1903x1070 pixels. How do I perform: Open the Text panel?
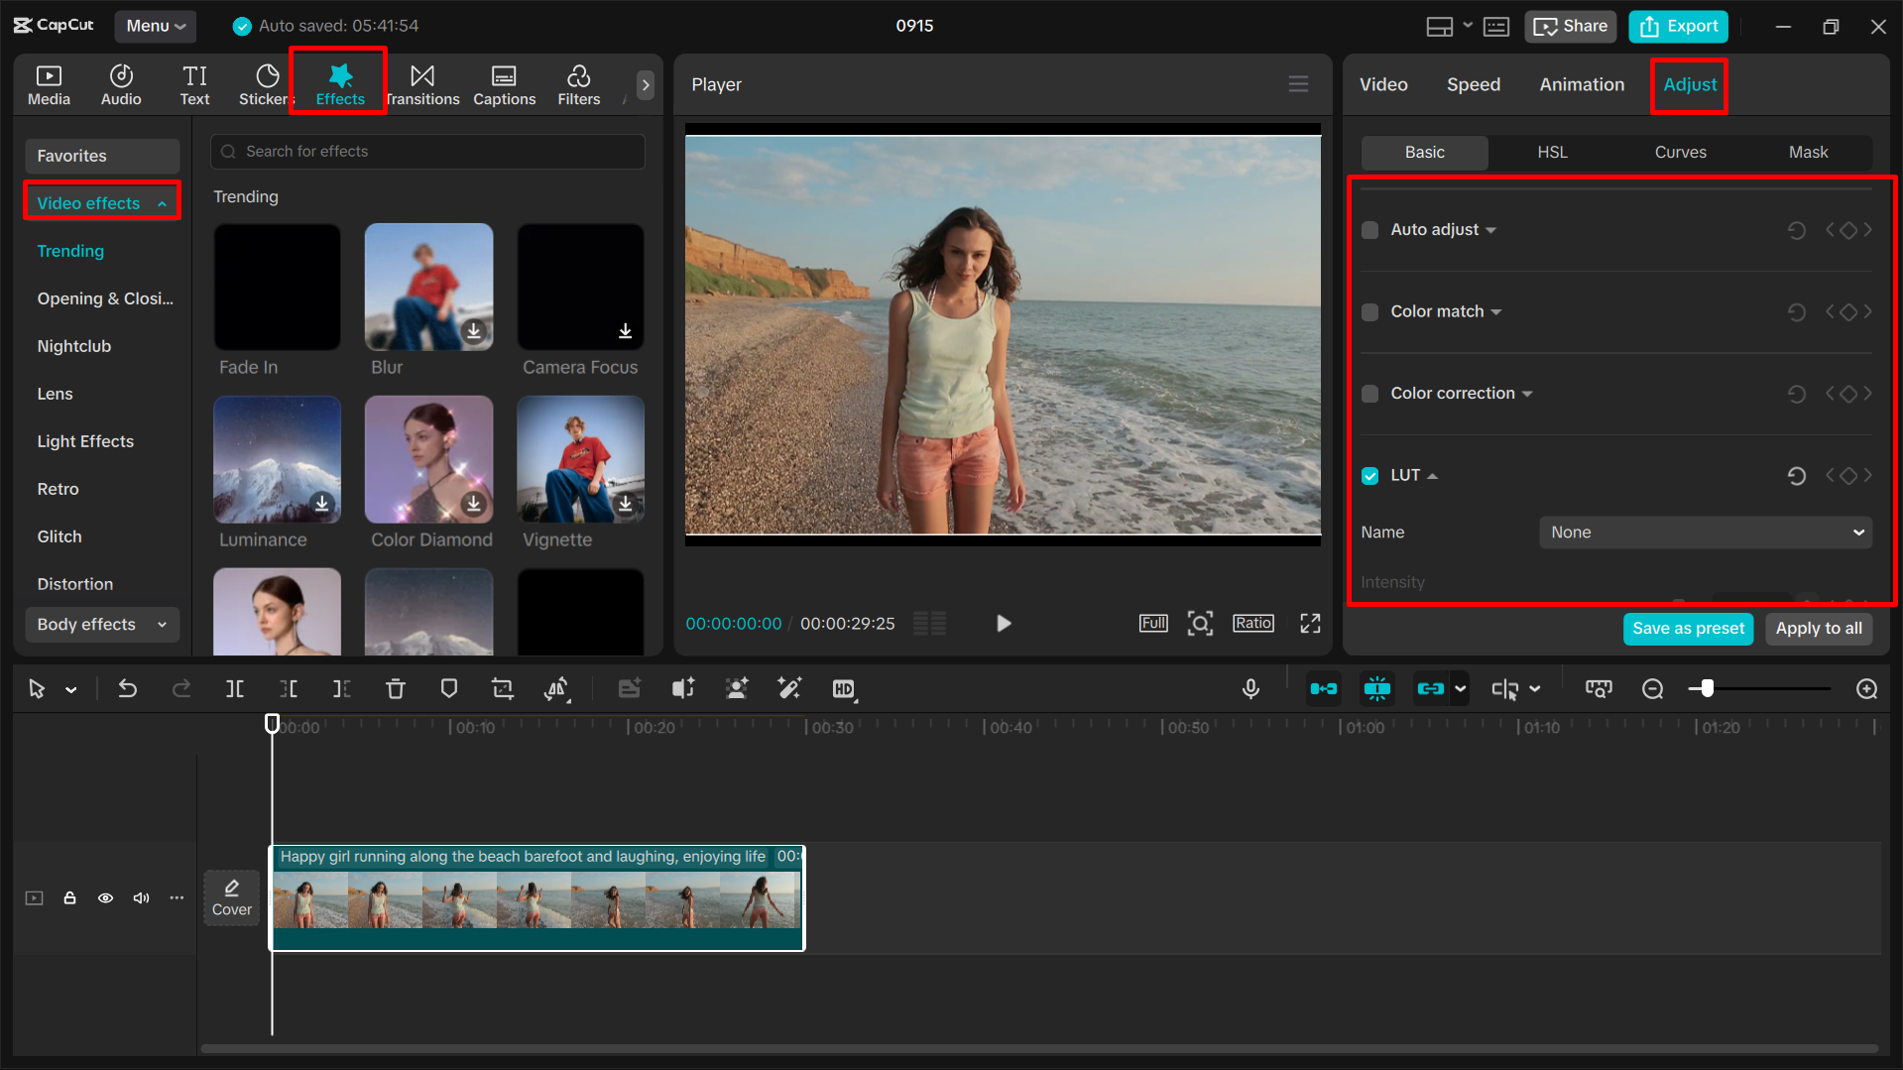[194, 84]
